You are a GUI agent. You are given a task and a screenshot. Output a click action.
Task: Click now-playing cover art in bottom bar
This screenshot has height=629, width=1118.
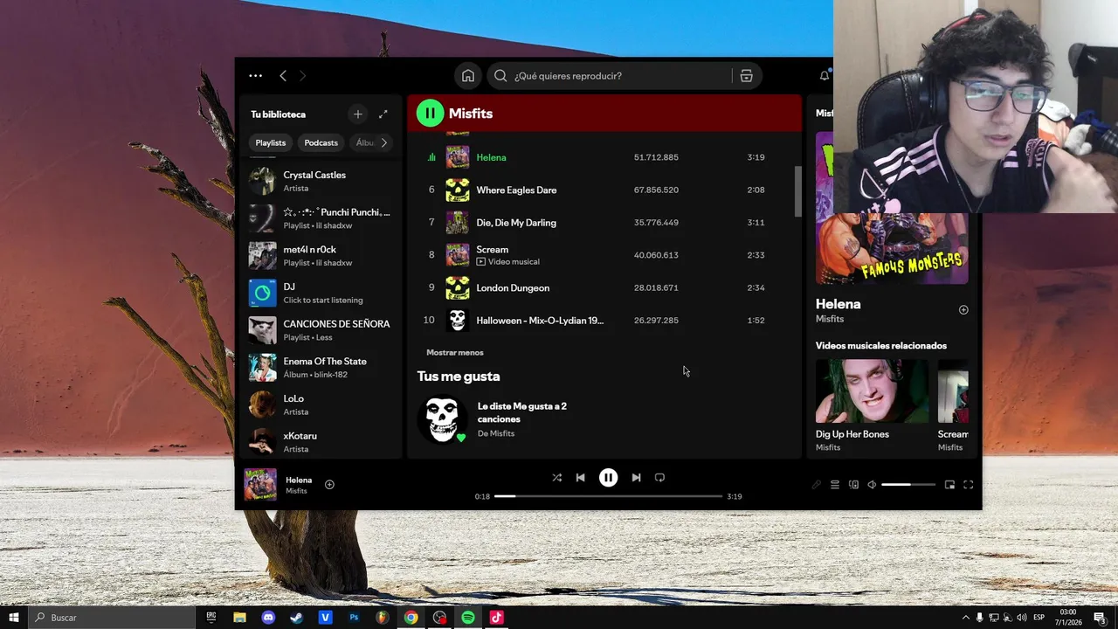260,485
